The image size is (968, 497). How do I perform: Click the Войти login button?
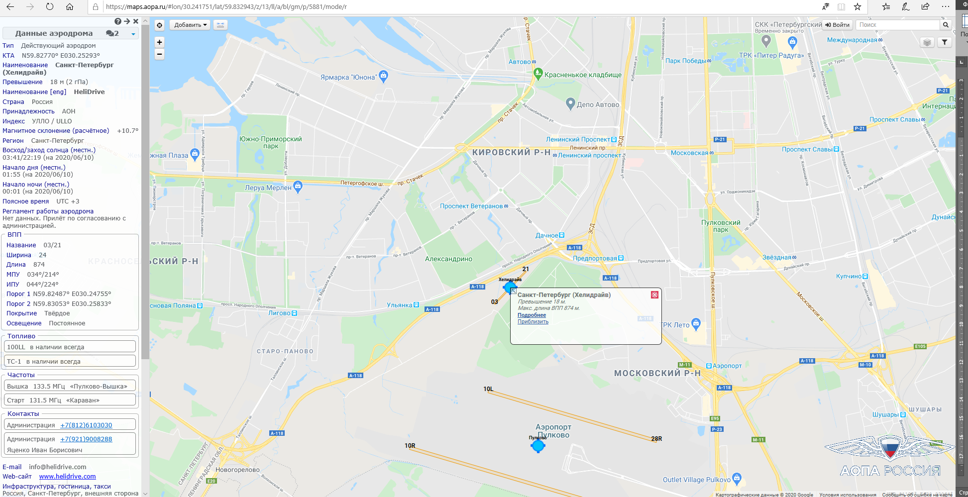point(838,25)
